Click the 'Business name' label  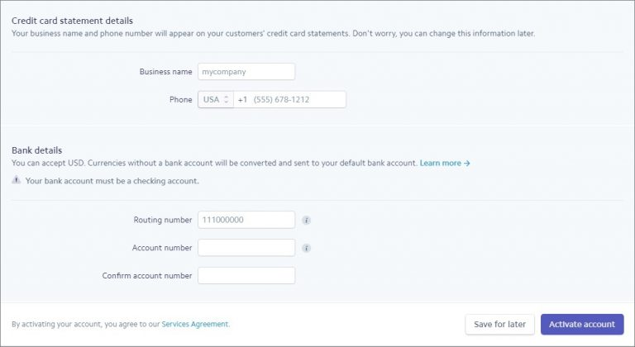pos(165,72)
